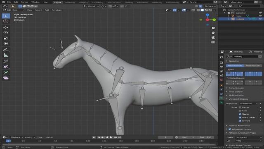Uncheck the Shapes checkbox
264x149 pixels.
click(x=240, y=114)
